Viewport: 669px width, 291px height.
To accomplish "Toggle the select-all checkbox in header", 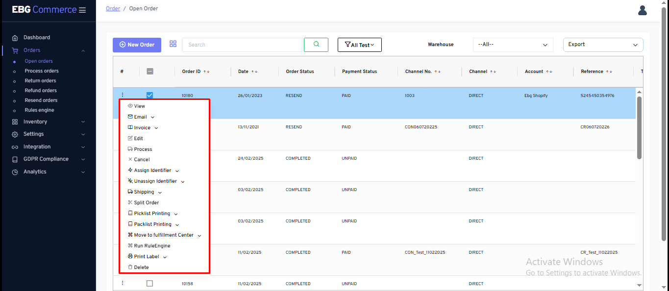I will (x=150, y=72).
